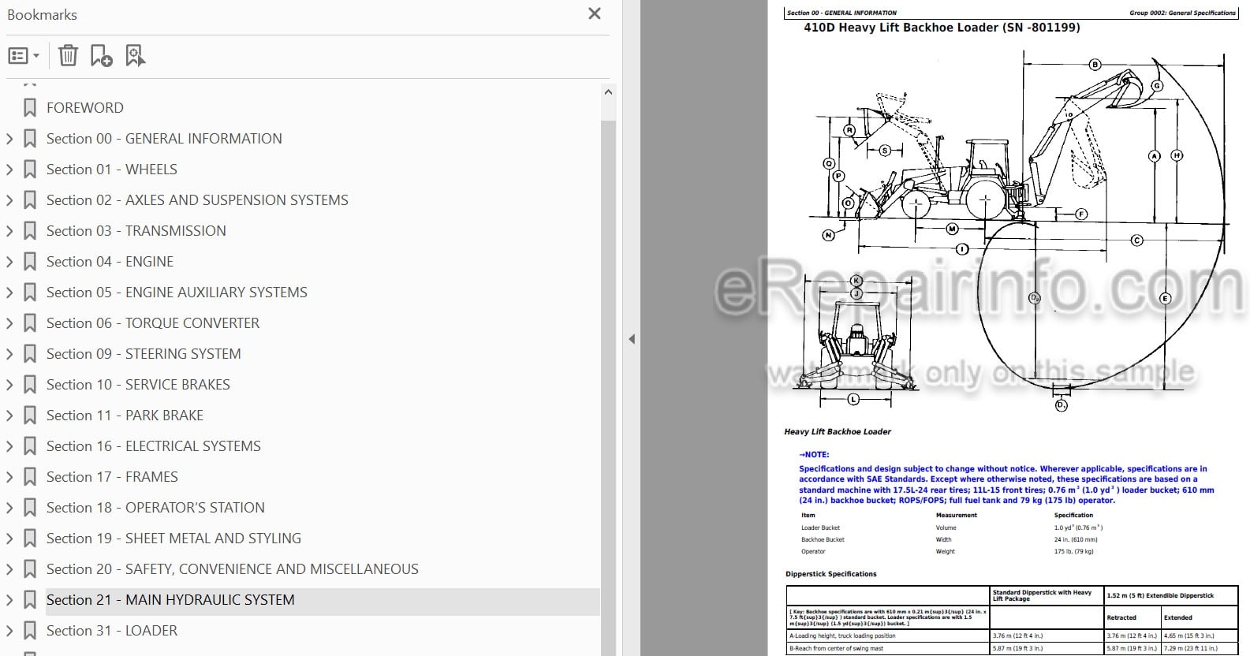Expand Section 19 - SHEET METAL AND STYLING chevron
The width and height of the screenshot is (1250, 656).
[9, 539]
